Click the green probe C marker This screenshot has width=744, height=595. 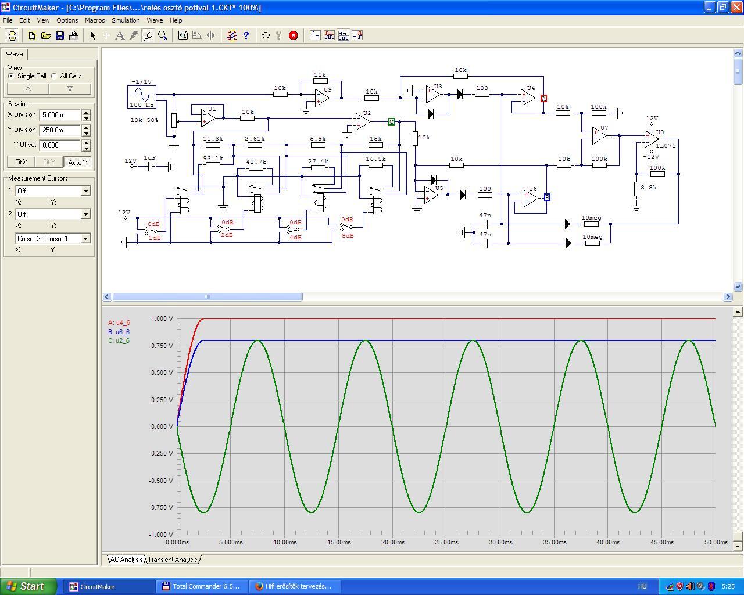(x=391, y=121)
